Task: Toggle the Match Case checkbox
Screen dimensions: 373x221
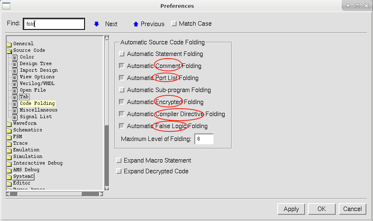Action: 174,24
